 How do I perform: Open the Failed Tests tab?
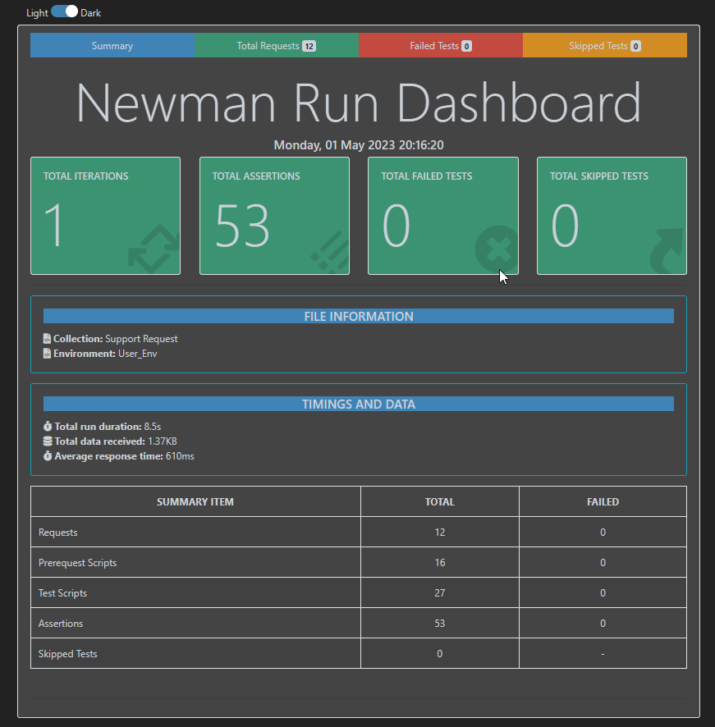click(440, 45)
